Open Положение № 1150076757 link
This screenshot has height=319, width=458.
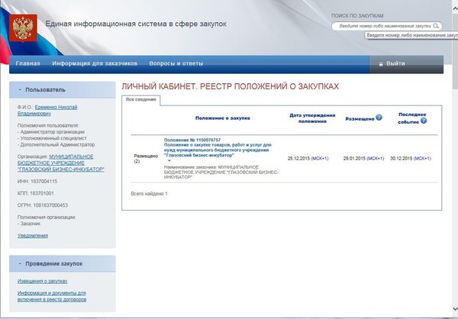pyautogui.click(x=192, y=141)
